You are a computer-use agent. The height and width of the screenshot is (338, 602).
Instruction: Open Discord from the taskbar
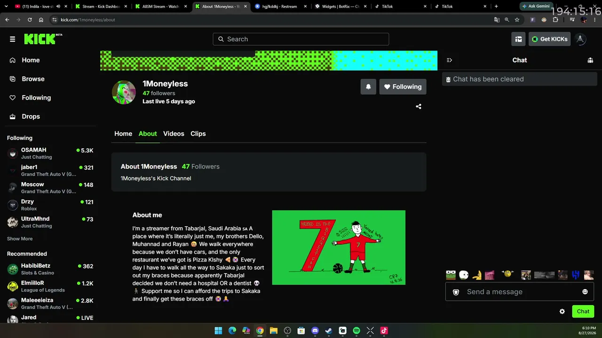315,330
